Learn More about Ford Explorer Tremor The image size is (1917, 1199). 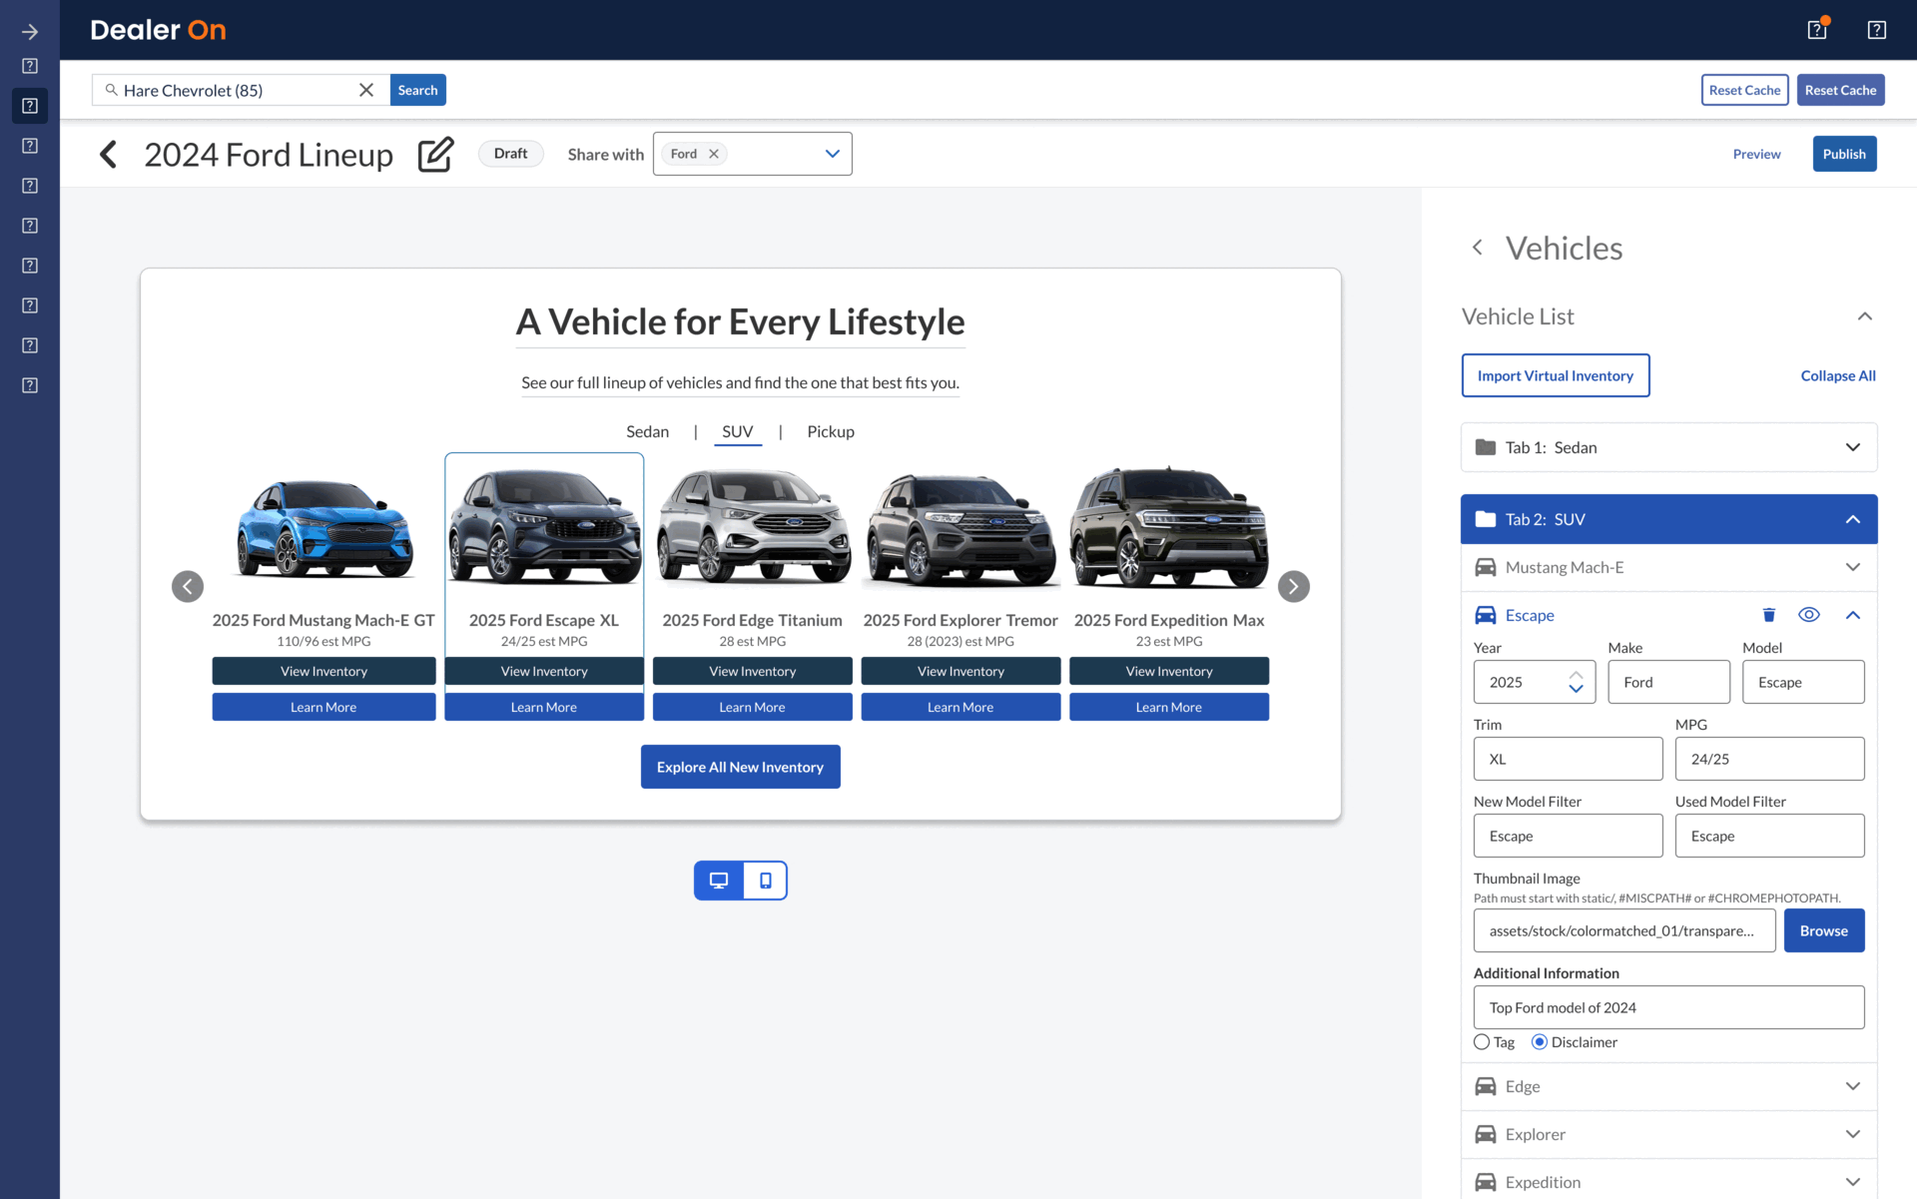[960, 707]
